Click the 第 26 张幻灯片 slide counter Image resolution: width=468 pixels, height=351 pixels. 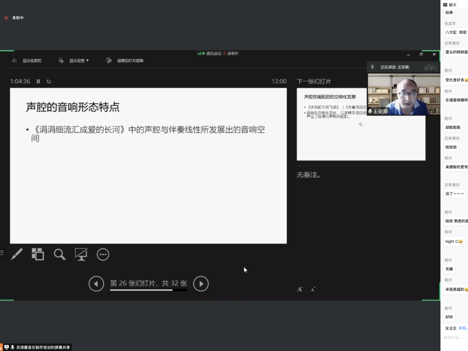(149, 283)
